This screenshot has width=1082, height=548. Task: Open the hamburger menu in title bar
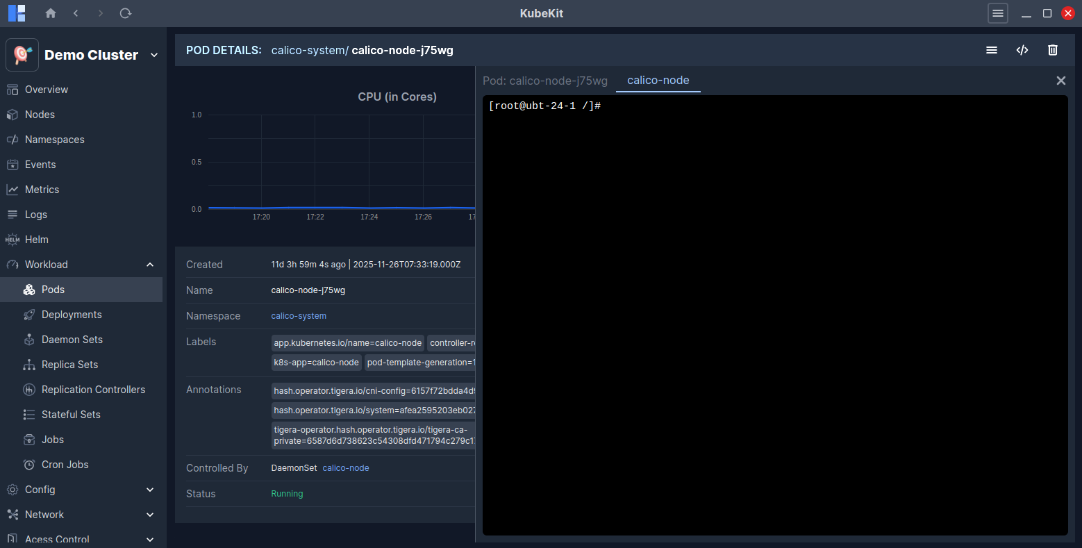(x=997, y=13)
